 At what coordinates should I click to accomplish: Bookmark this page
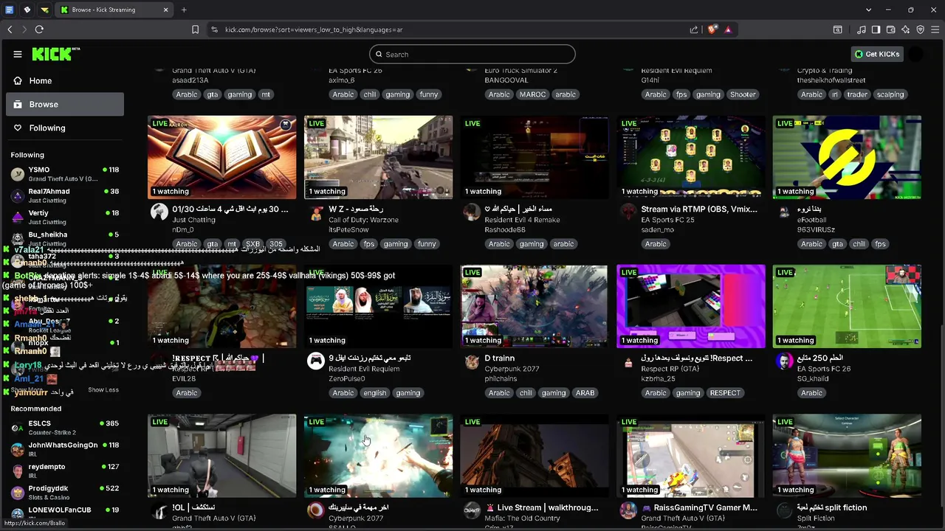tap(195, 29)
